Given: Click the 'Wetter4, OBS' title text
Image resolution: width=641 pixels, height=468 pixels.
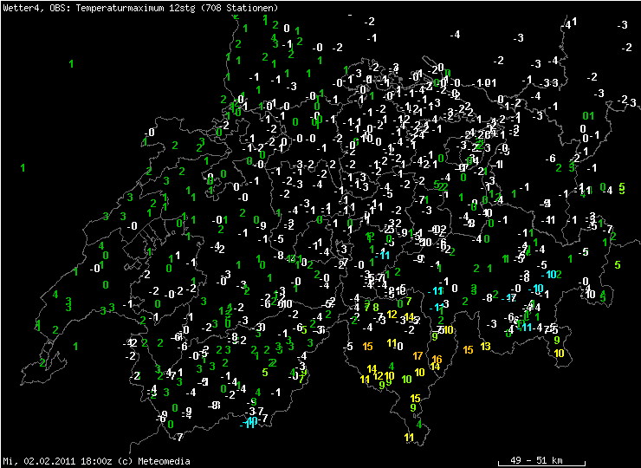Looking at the screenshot, I should click(35, 7).
